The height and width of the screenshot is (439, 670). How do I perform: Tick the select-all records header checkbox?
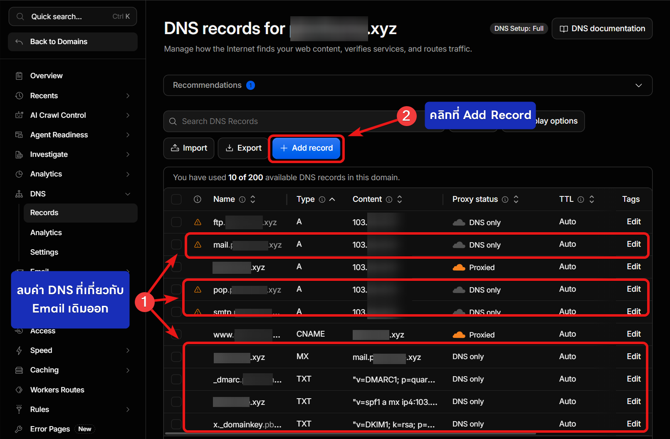pos(176,199)
